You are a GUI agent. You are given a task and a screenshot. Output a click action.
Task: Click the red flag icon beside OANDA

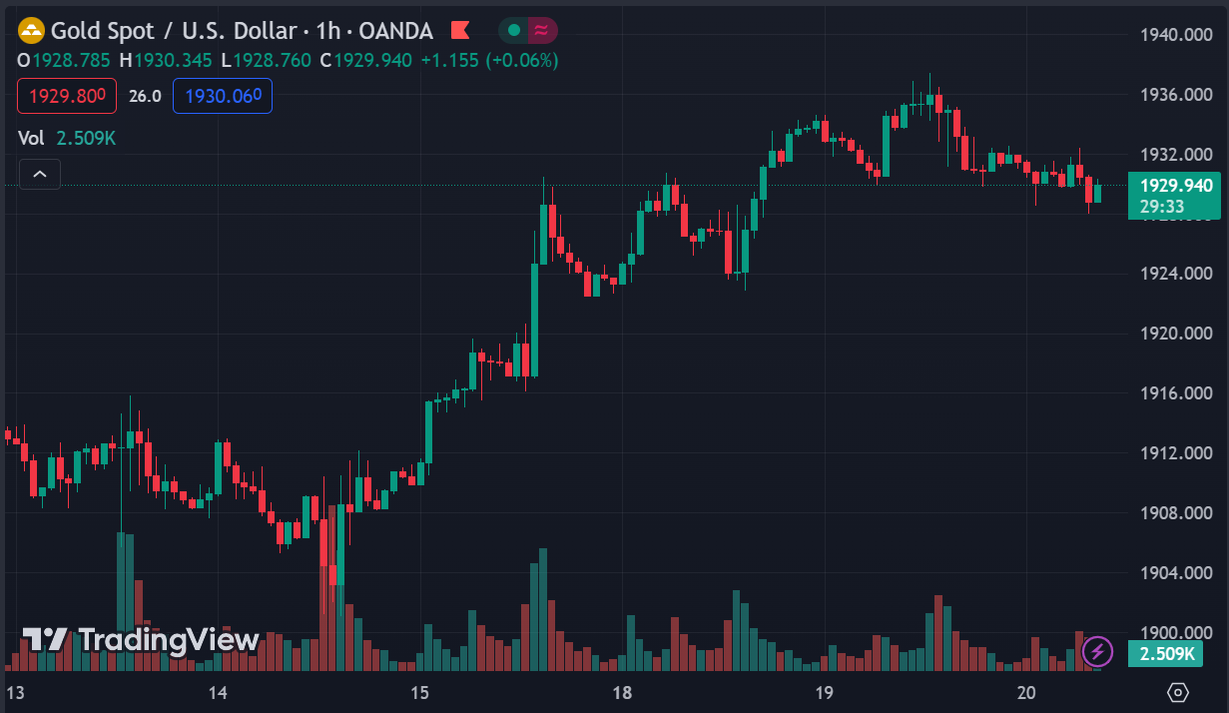[x=459, y=31]
